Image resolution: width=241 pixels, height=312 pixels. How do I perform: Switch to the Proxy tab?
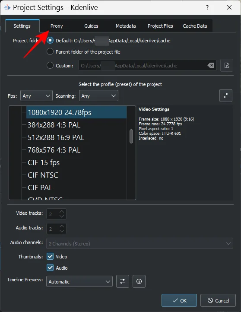point(57,26)
